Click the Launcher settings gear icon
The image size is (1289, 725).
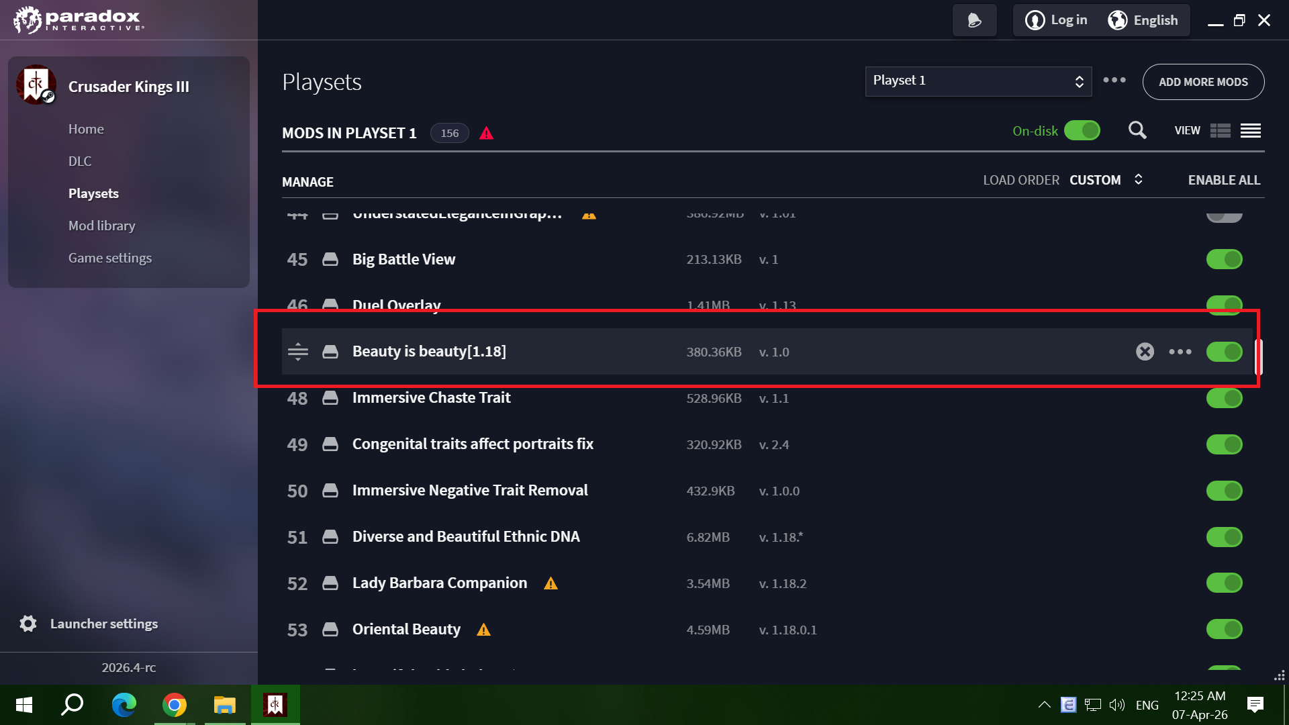click(28, 624)
